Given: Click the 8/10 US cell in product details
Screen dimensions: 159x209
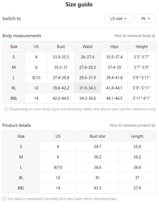Looking at the screenshot, I should pyautogui.click(x=58, y=167).
